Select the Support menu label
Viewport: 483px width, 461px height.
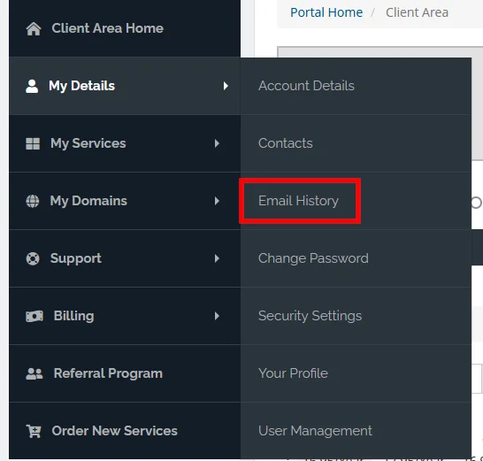point(76,258)
